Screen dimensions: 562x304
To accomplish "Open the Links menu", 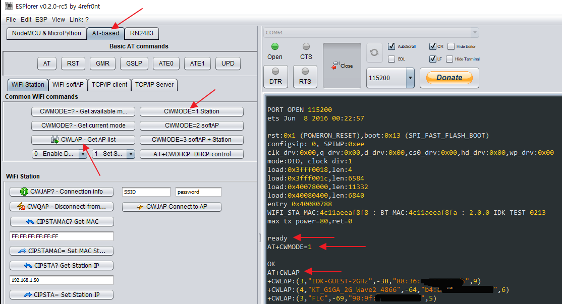I will (77, 19).
